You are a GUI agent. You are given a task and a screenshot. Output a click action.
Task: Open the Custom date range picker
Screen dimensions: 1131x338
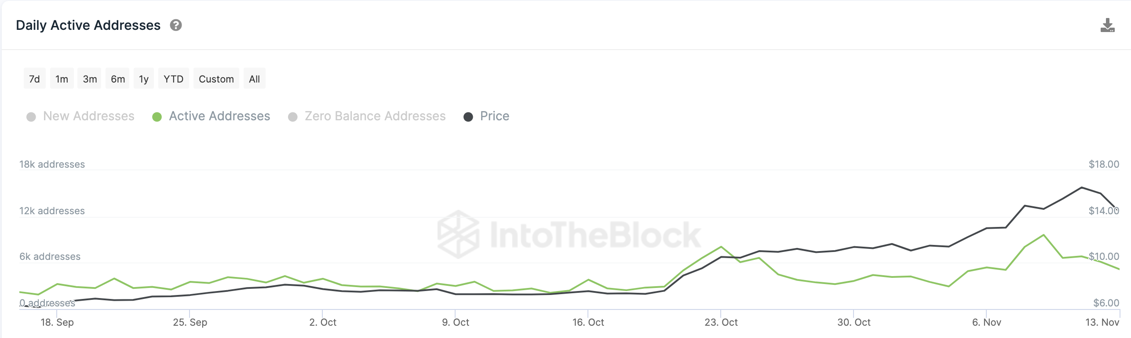216,79
